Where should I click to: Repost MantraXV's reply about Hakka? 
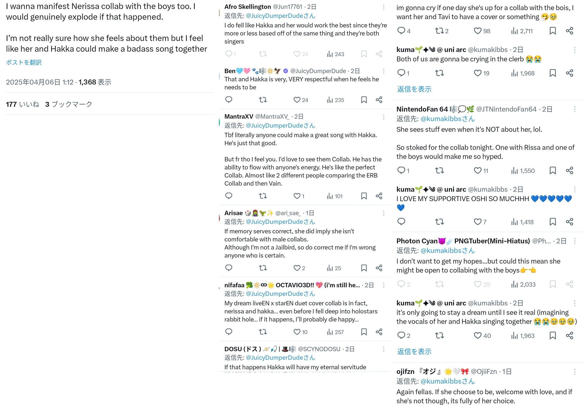263,196
